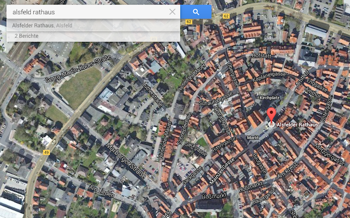Click the route 49 badge on the yellow road

[x=46, y=152]
